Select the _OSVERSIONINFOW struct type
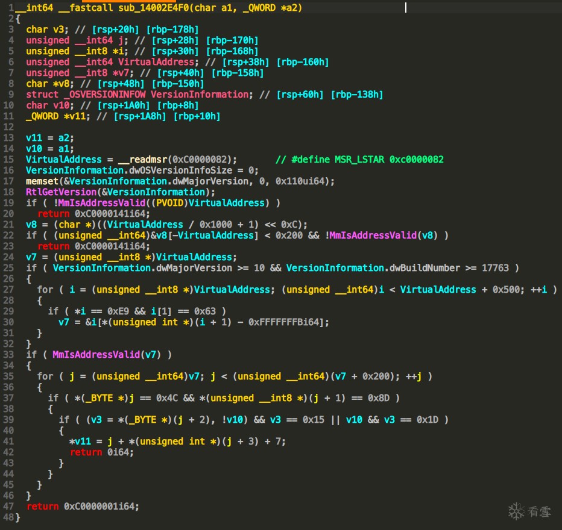The height and width of the screenshot is (530, 562). (105, 95)
